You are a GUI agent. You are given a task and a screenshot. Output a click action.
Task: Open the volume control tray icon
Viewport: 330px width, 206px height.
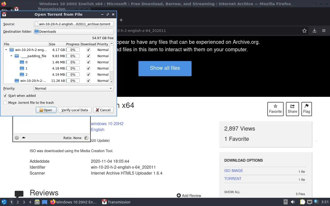(293, 202)
